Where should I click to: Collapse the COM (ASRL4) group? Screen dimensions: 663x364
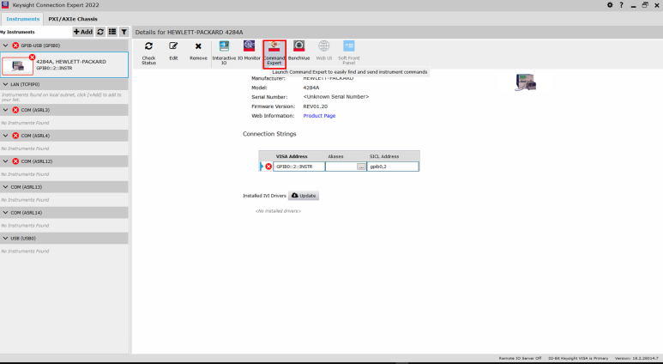point(5,136)
